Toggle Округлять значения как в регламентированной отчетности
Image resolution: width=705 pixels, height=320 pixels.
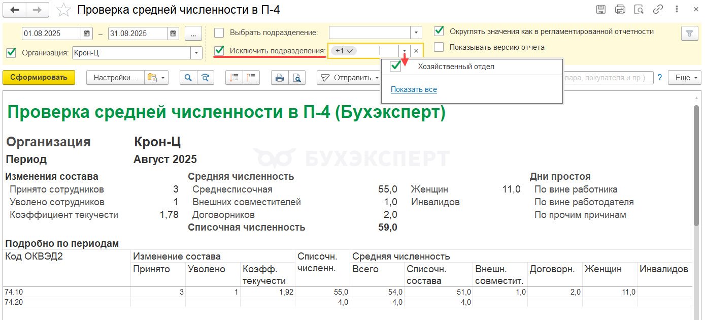coord(439,31)
